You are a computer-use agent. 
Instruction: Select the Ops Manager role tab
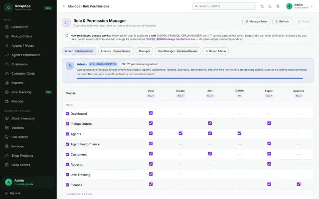(177, 51)
